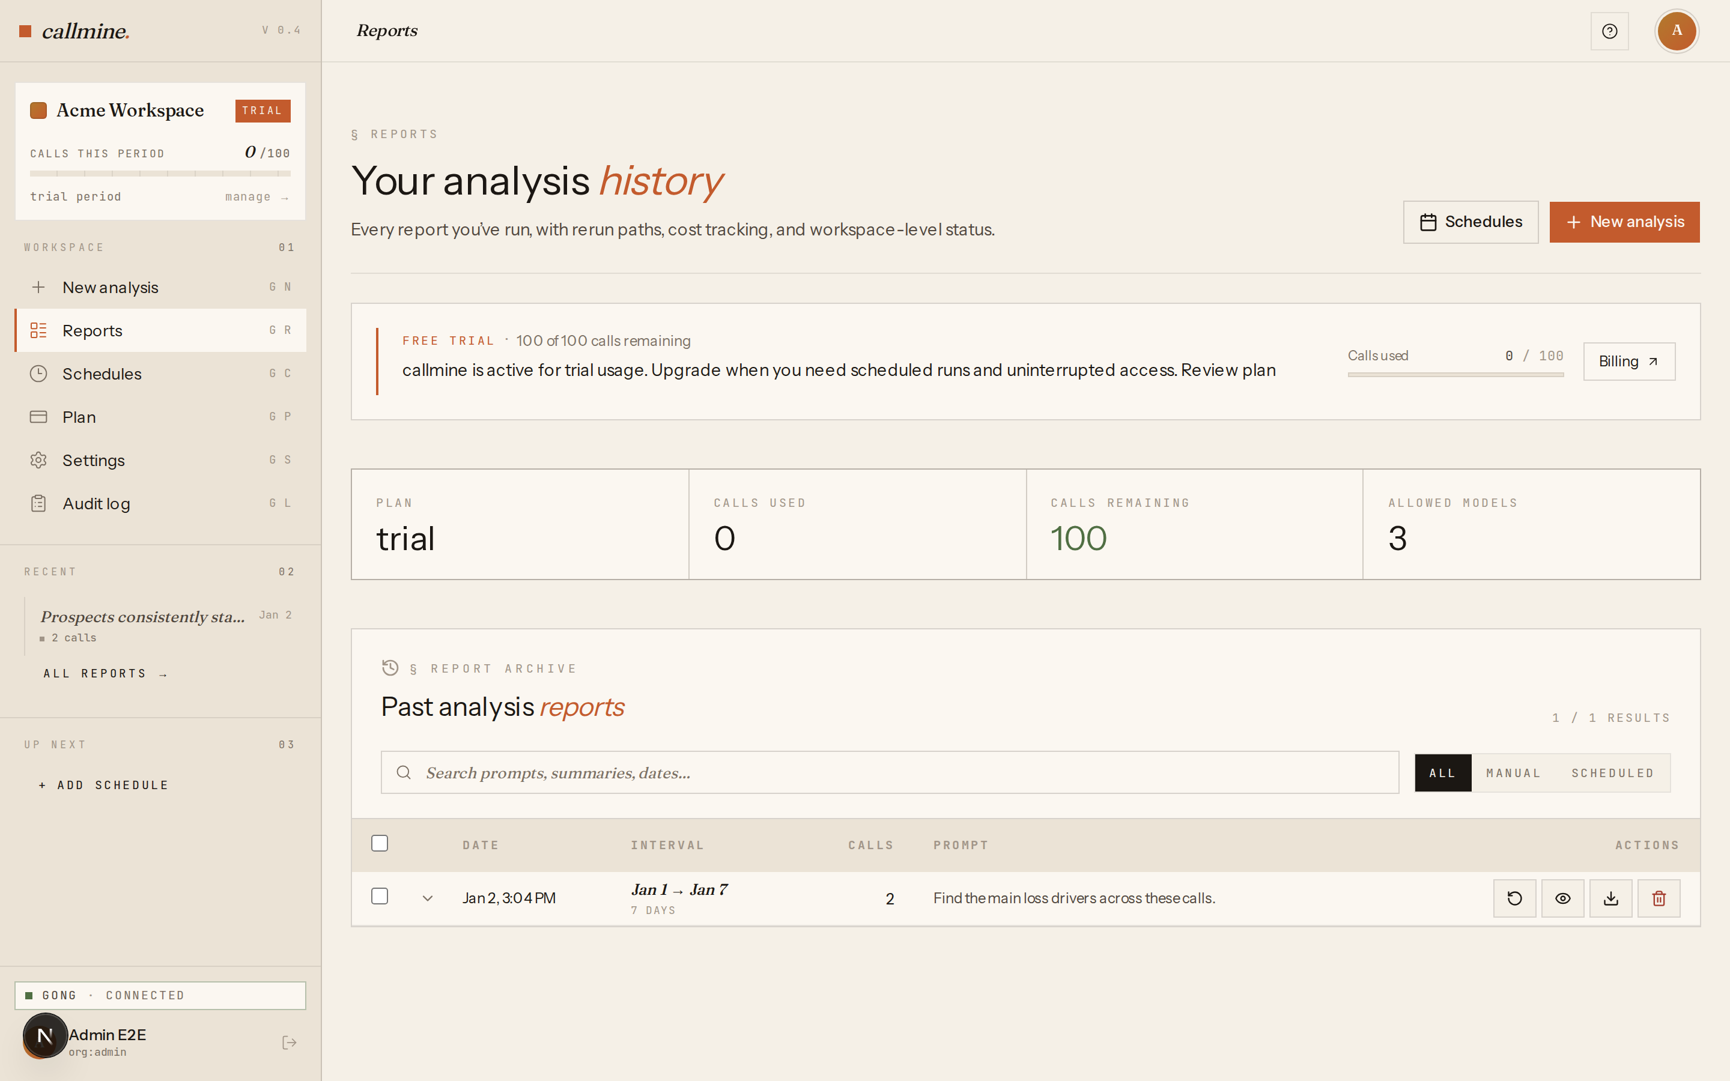
Task: Click the Admin E2E user name
Action: 108,1035
